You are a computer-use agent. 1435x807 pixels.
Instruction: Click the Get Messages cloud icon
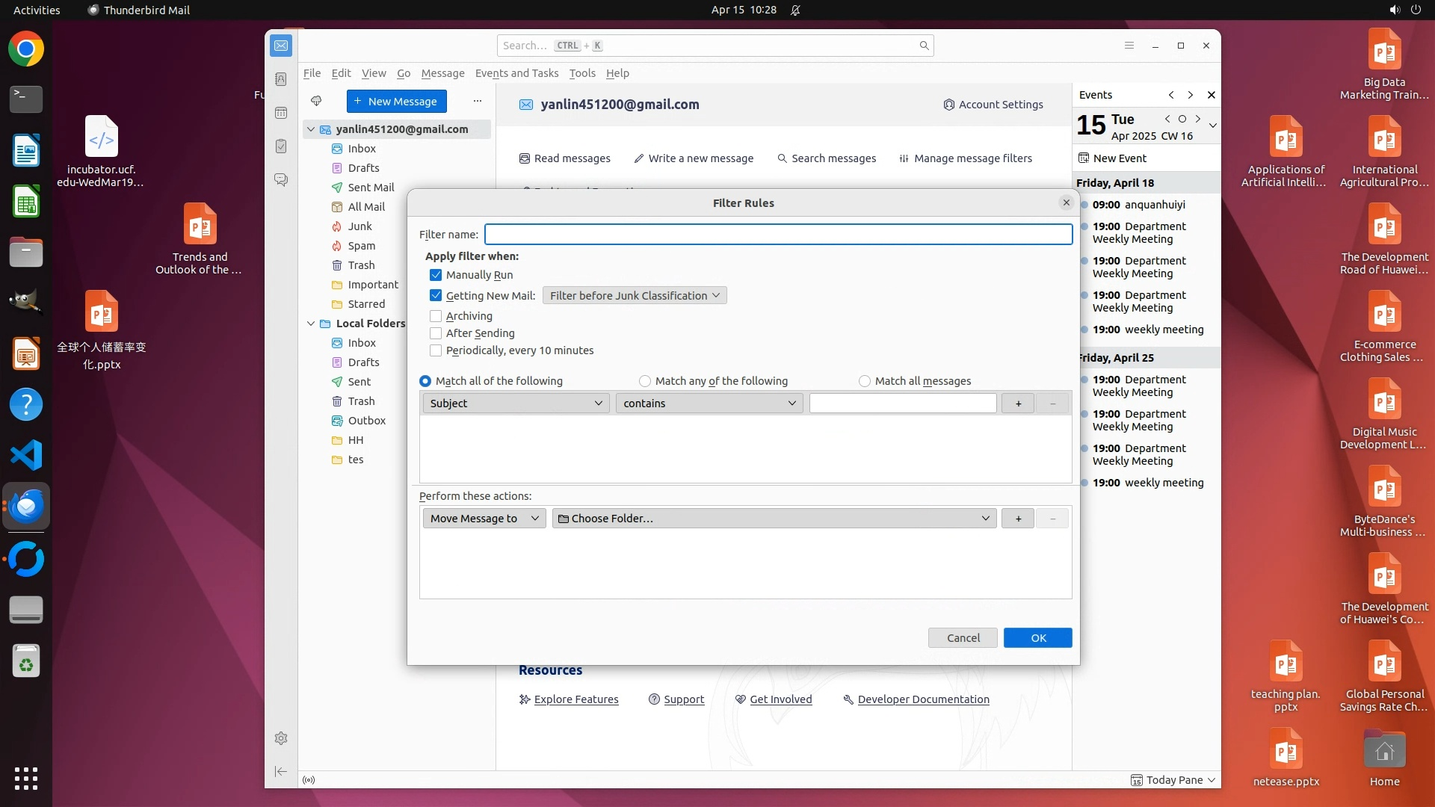[x=316, y=101]
